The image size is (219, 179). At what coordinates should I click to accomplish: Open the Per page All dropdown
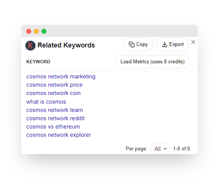160,148
